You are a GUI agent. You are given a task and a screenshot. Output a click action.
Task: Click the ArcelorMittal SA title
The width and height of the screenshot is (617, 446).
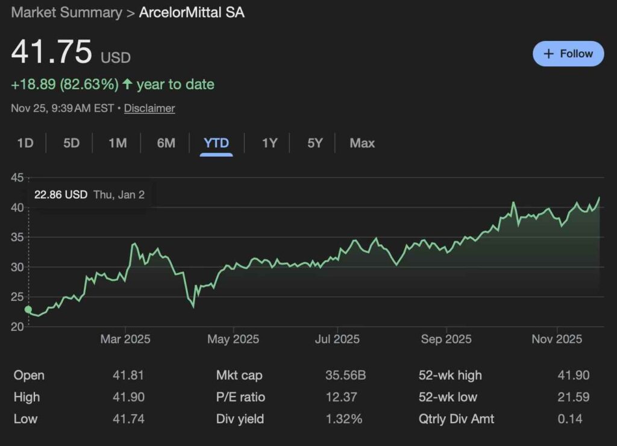192,13
